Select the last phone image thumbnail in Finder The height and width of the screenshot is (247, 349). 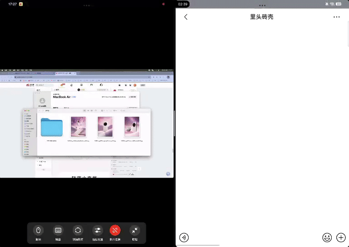pos(132,127)
